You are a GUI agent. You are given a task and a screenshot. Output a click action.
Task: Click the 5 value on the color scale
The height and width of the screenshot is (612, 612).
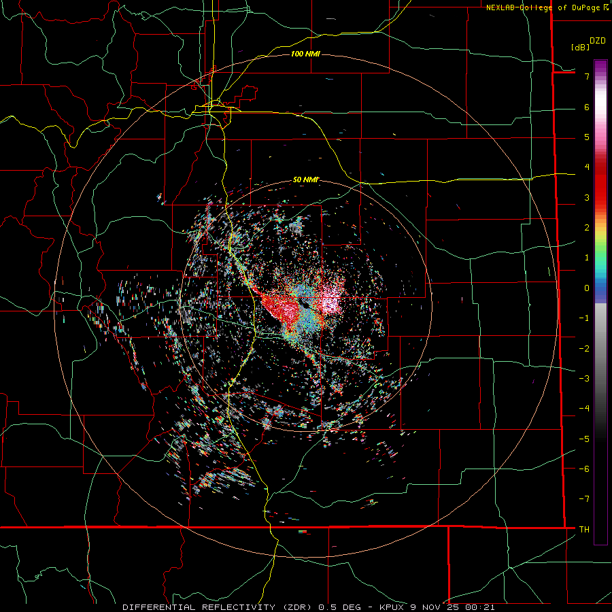pyautogui.click(x=587, y=137)
